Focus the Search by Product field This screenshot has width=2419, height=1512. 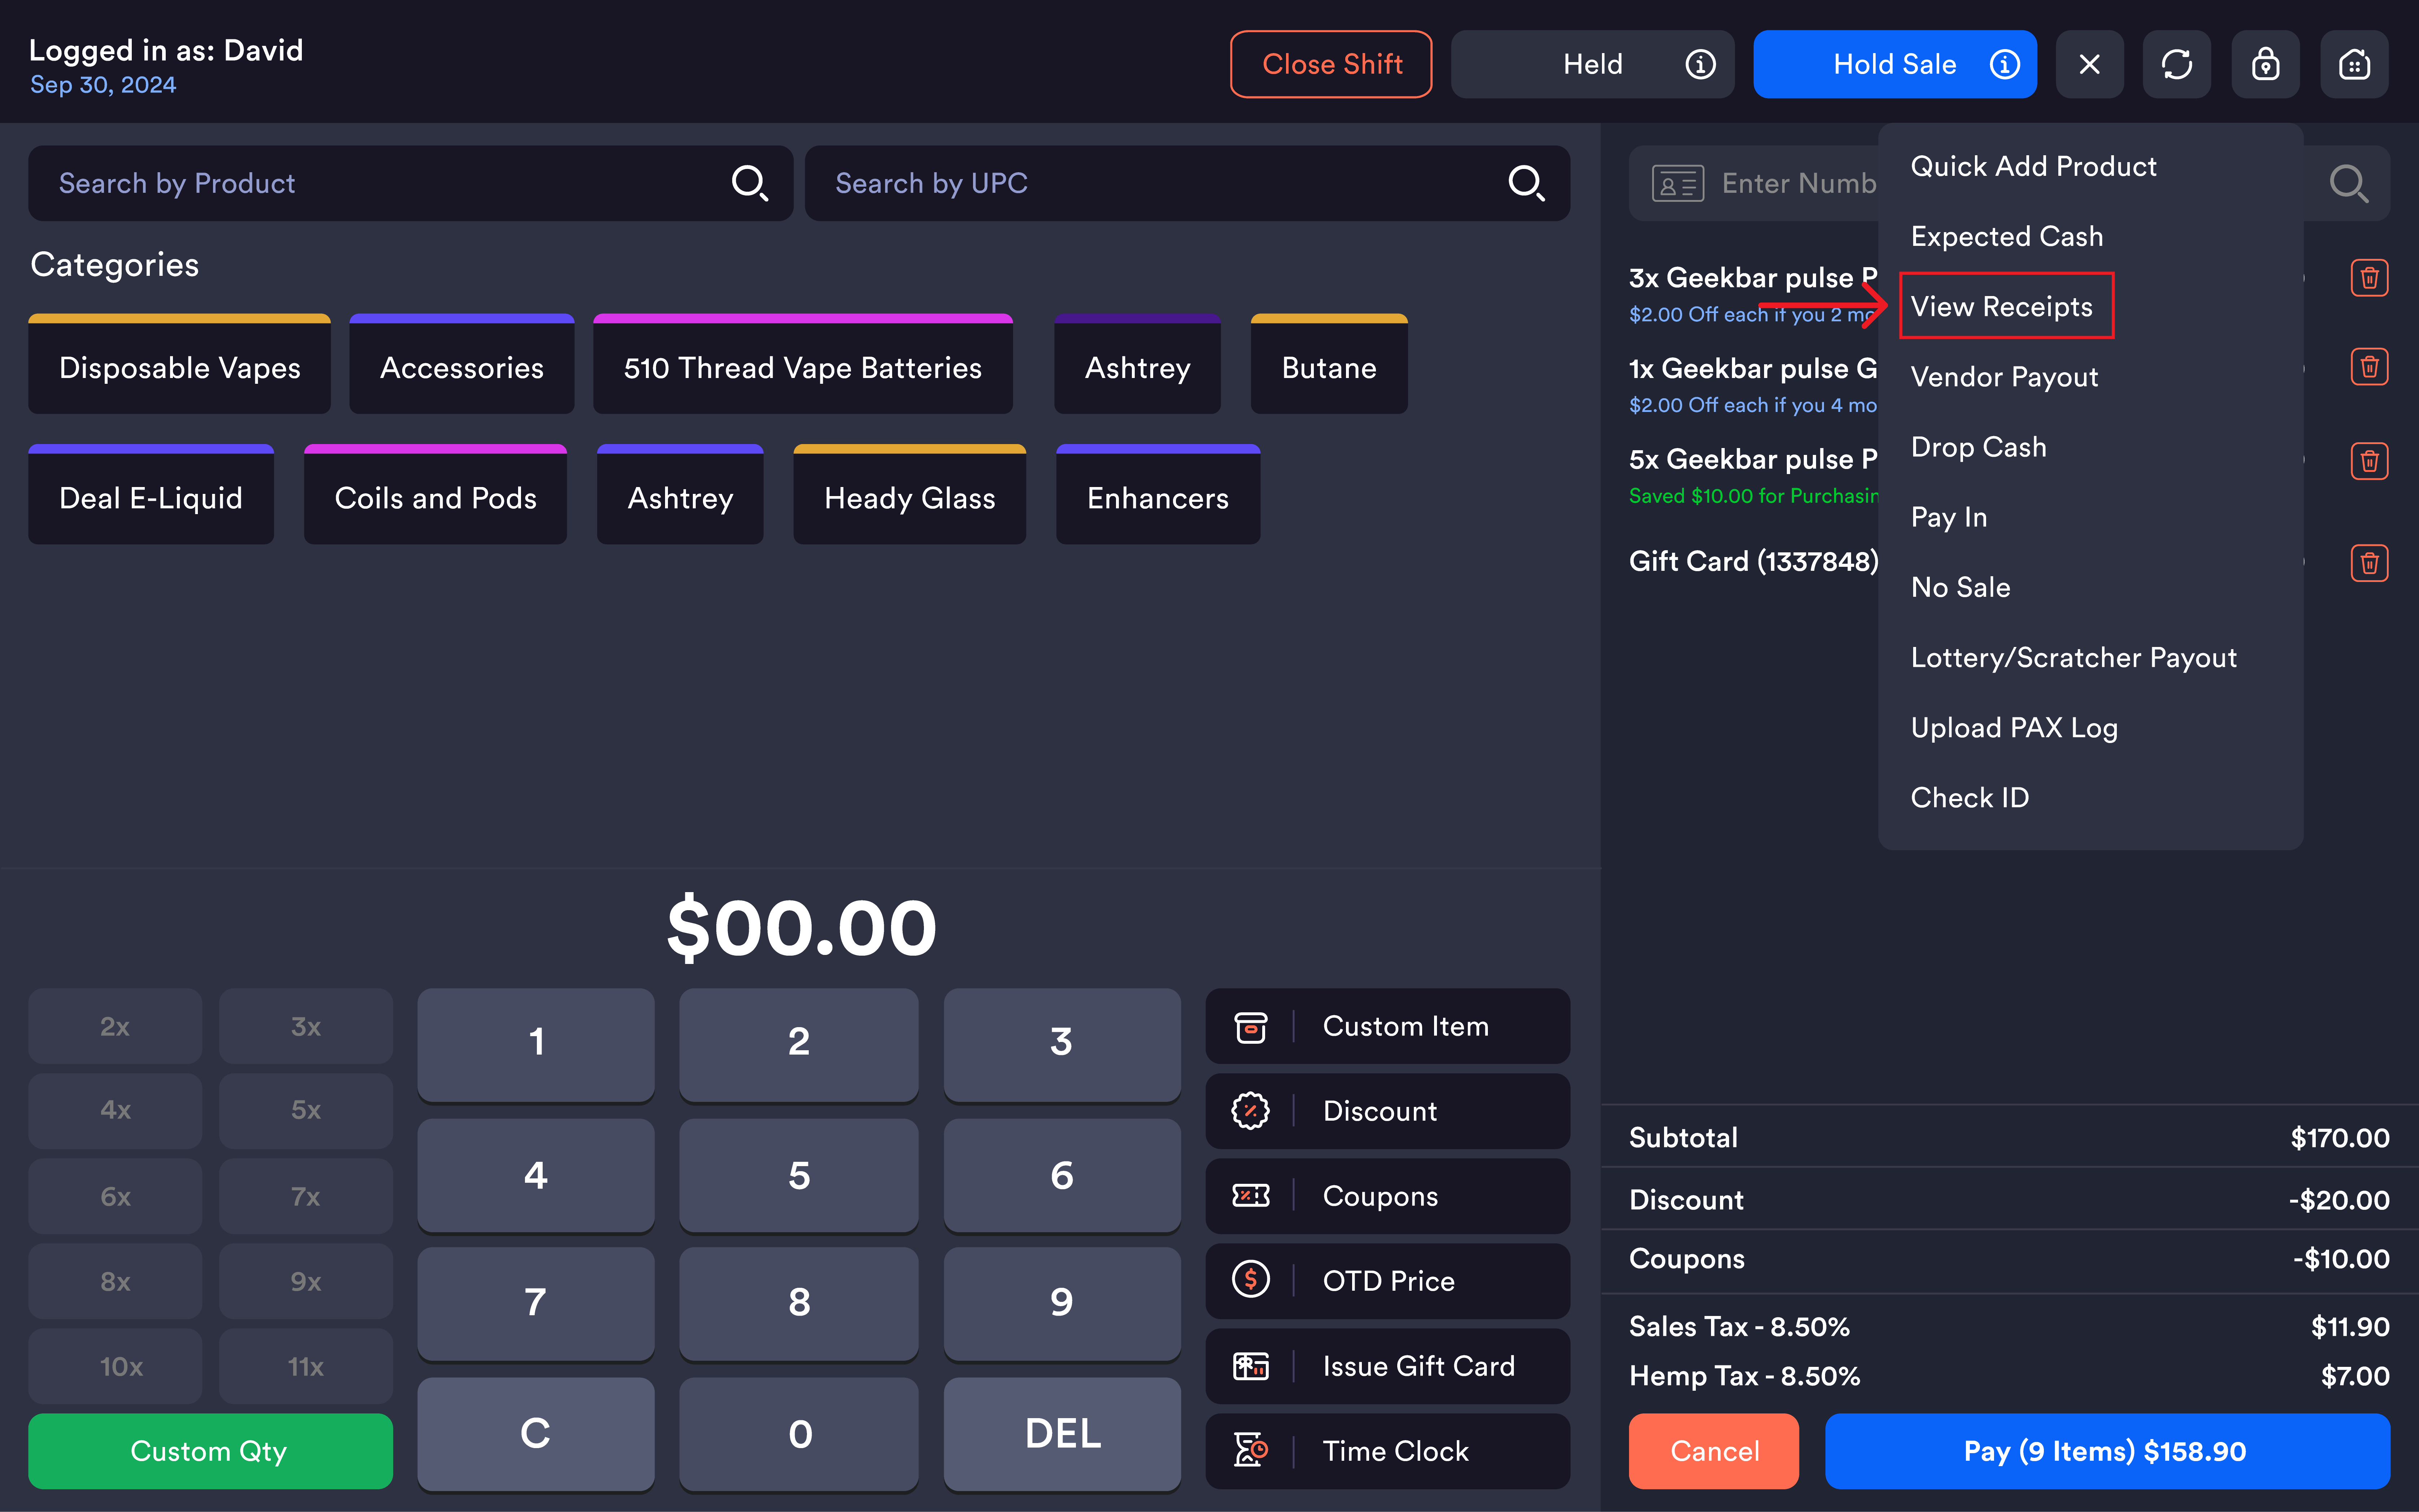pyautogui.click(x=410, y=183)
